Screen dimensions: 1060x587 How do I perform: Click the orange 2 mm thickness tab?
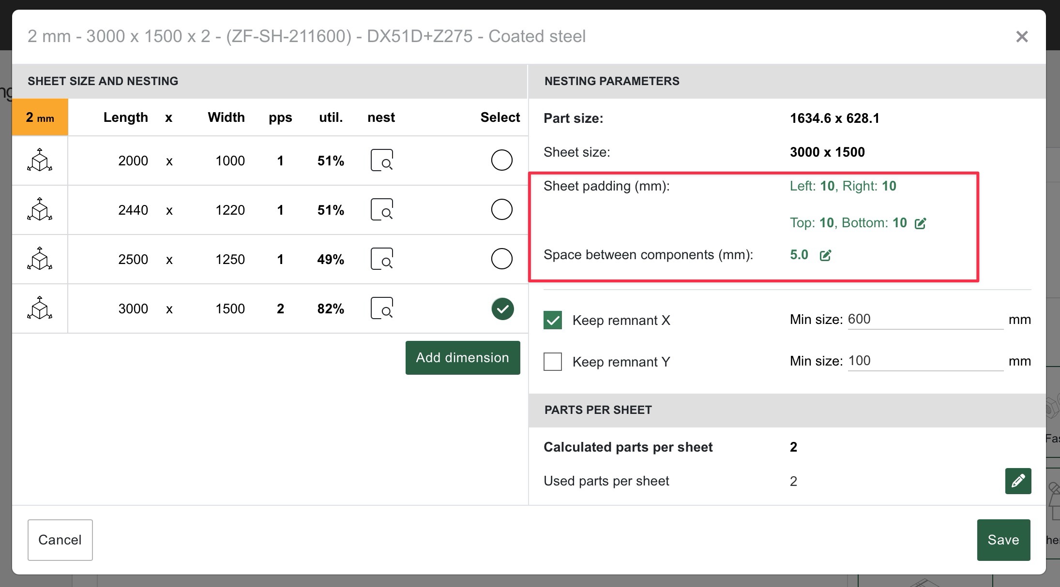(x=40, y=117)
